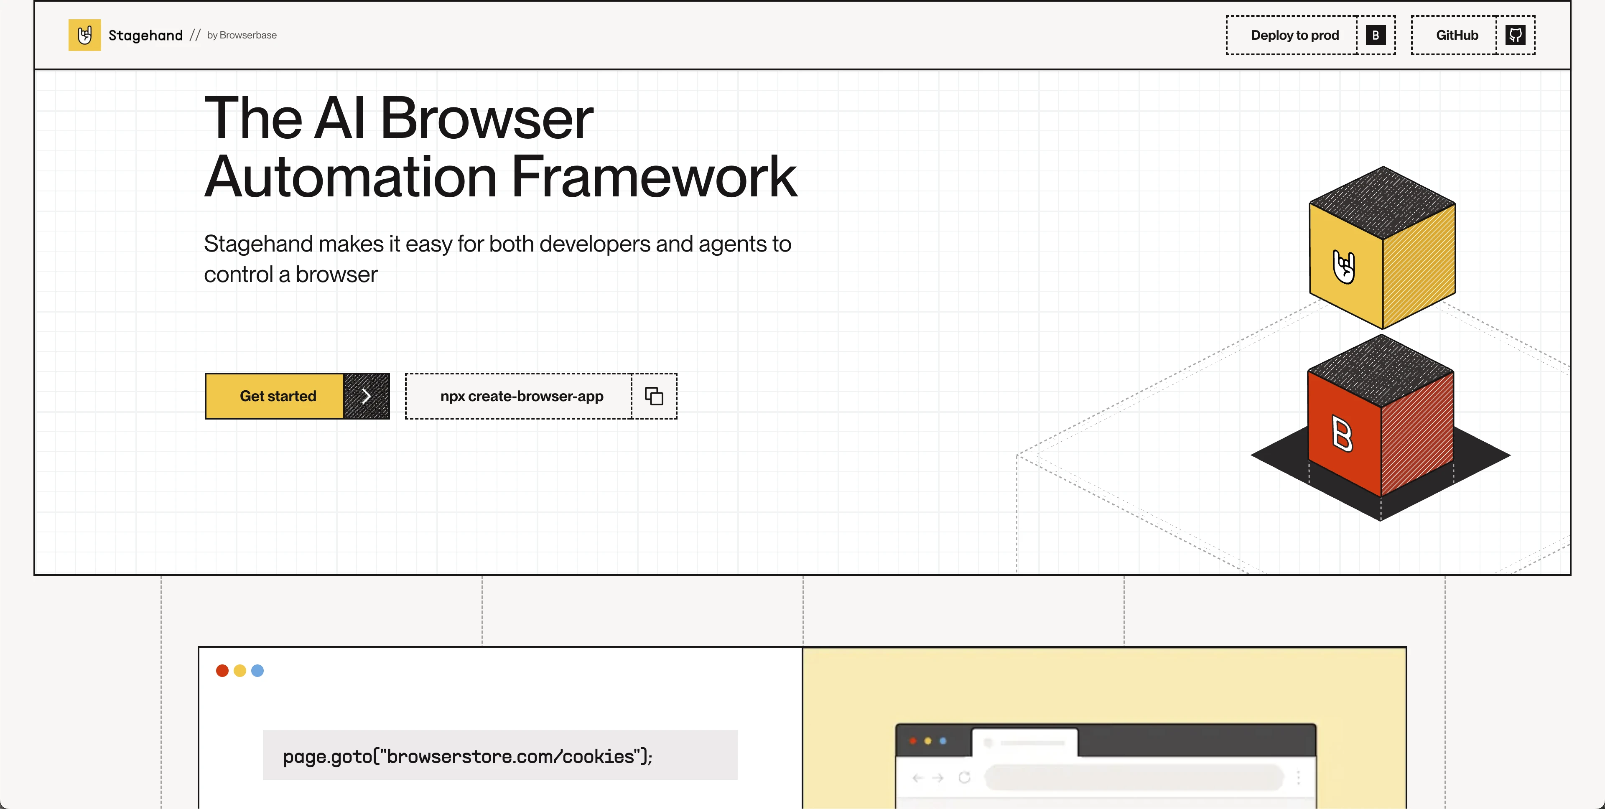Click the Stagehand brand name text
The width and height of the screenshot is (1605, 809).
(x=145, y=35)
